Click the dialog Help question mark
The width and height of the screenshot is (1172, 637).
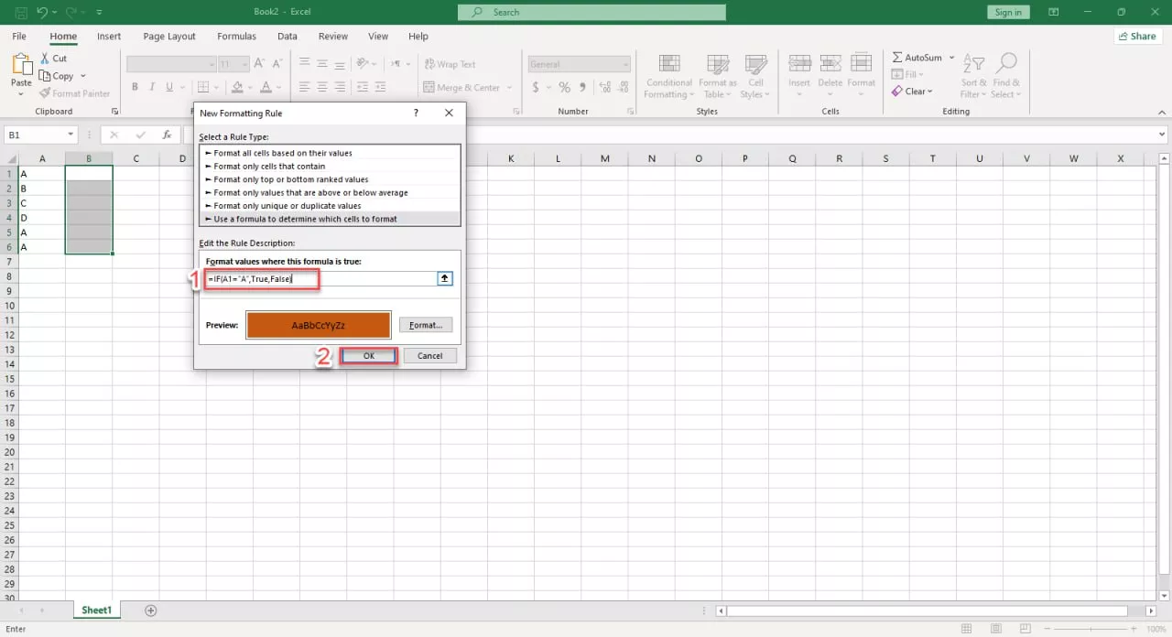pos(416,113)
